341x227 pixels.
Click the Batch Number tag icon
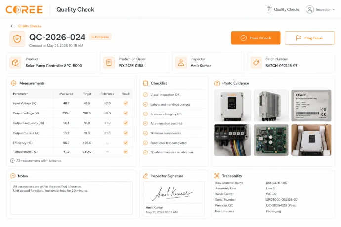coord(256,63)
